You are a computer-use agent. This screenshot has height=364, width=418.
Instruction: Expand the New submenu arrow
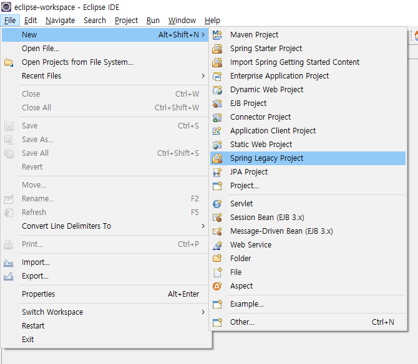tap(203, 35)
